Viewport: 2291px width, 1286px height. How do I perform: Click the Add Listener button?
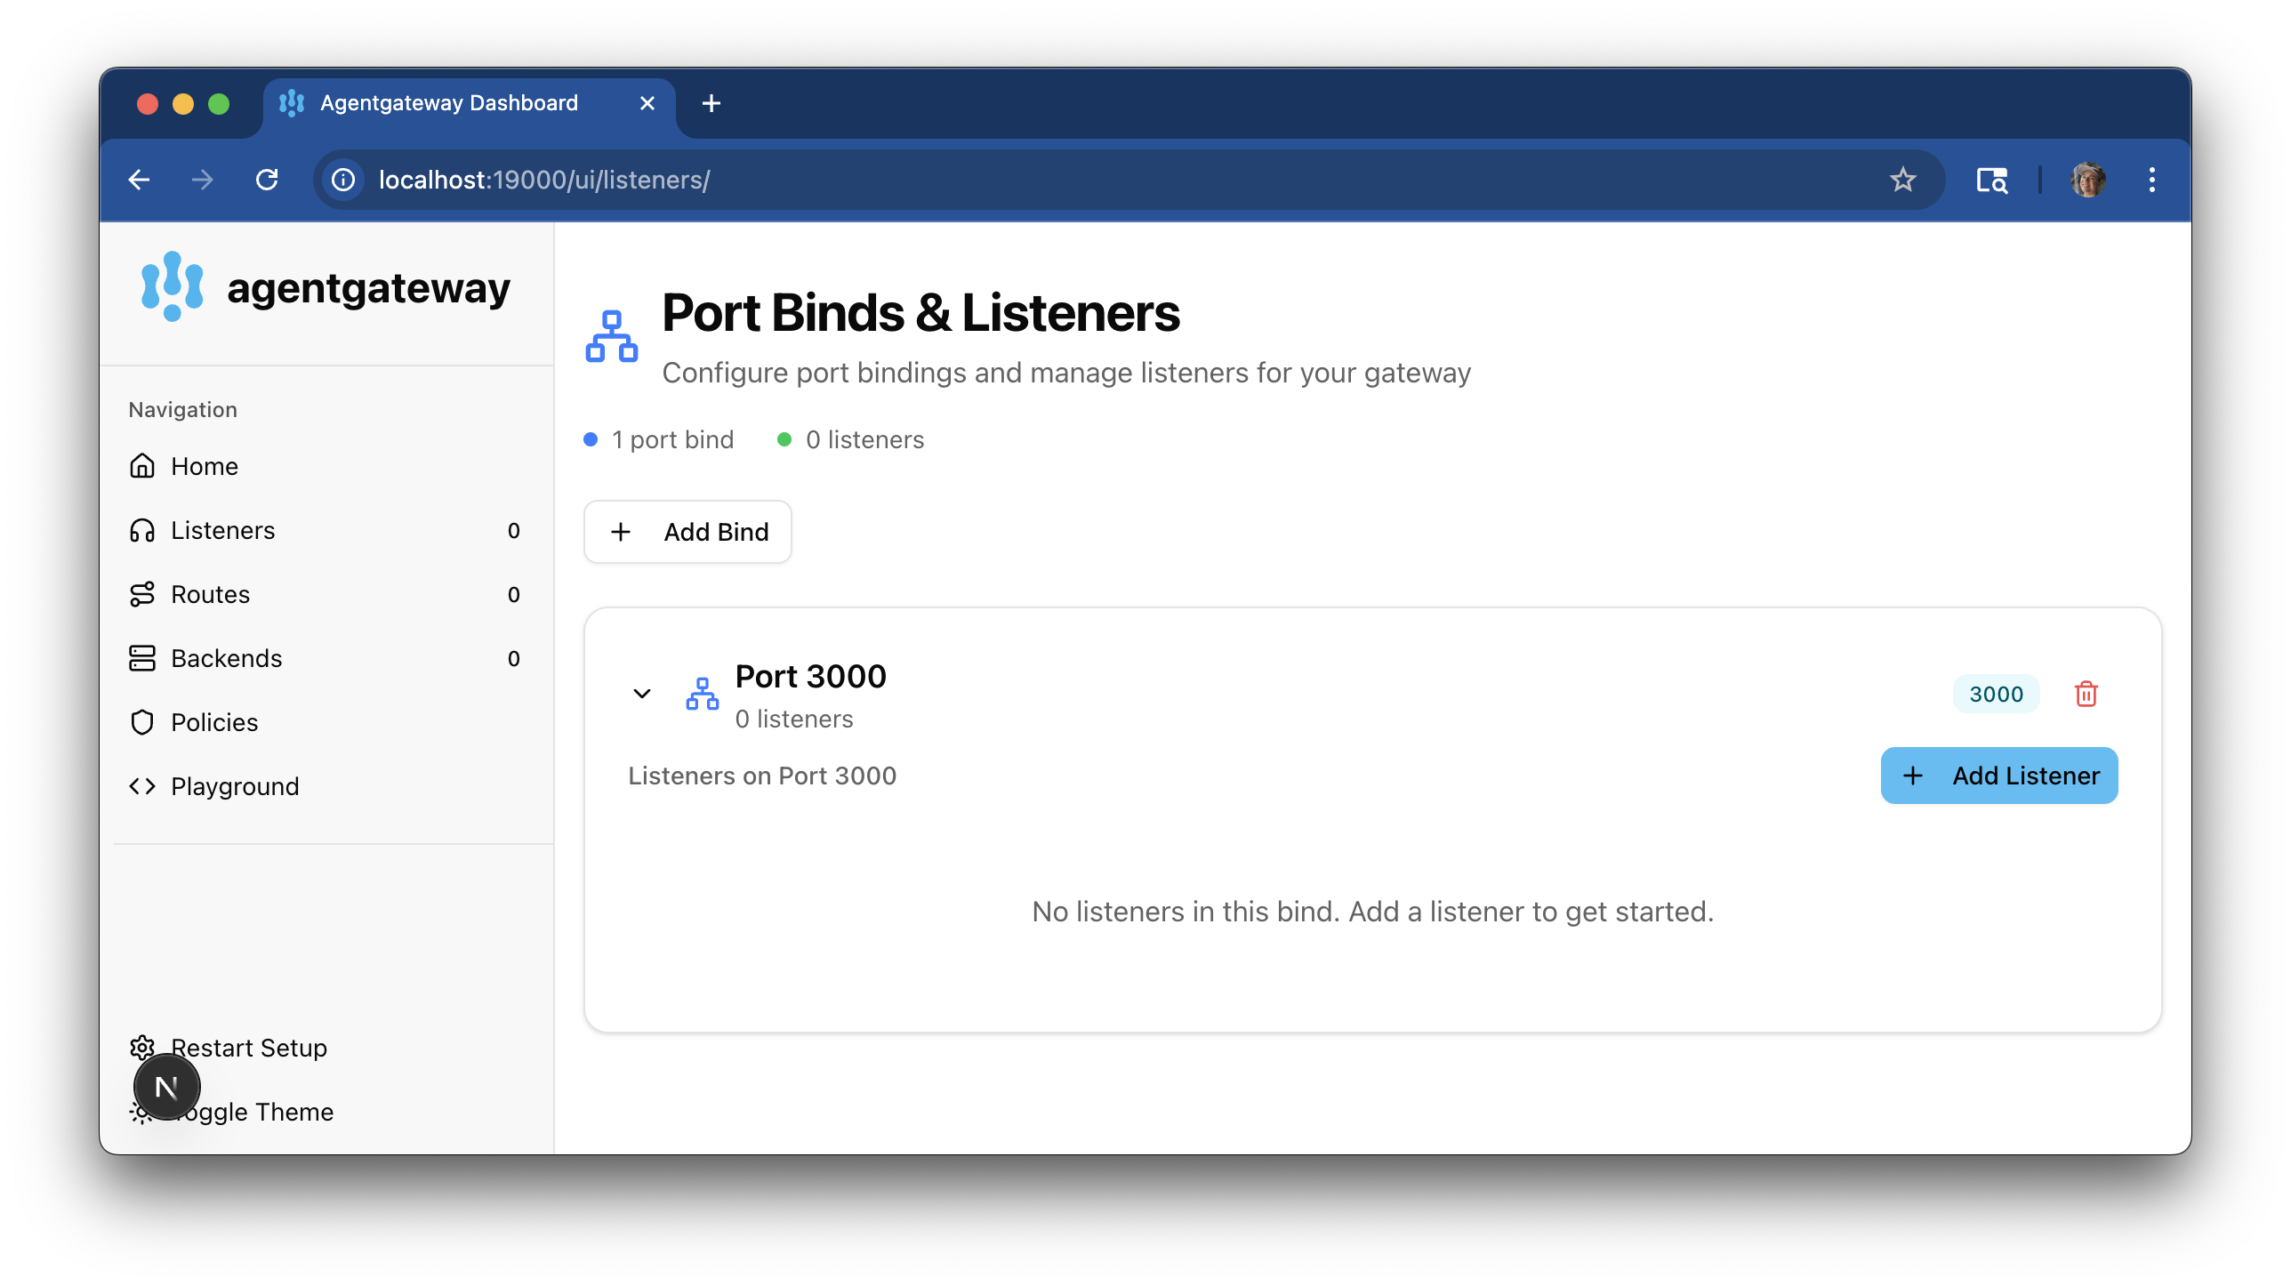point(1999,776)
